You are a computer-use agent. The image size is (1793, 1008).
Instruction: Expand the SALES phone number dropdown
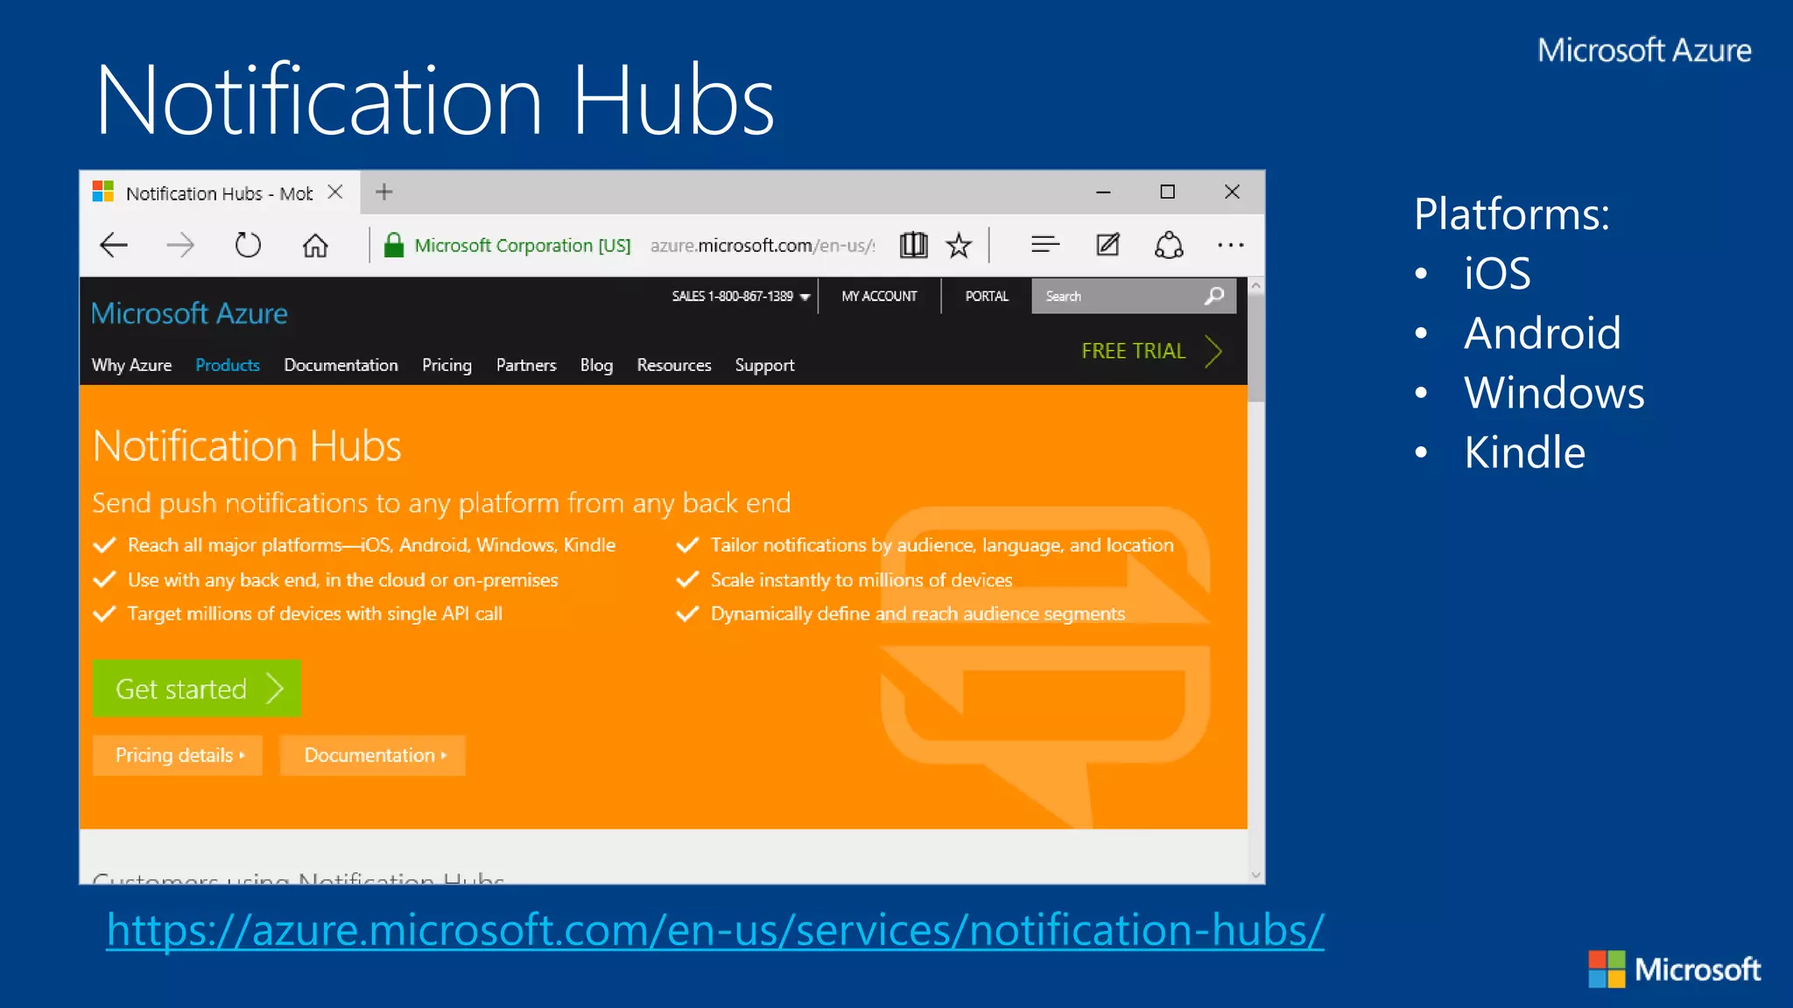click(741, 296)
